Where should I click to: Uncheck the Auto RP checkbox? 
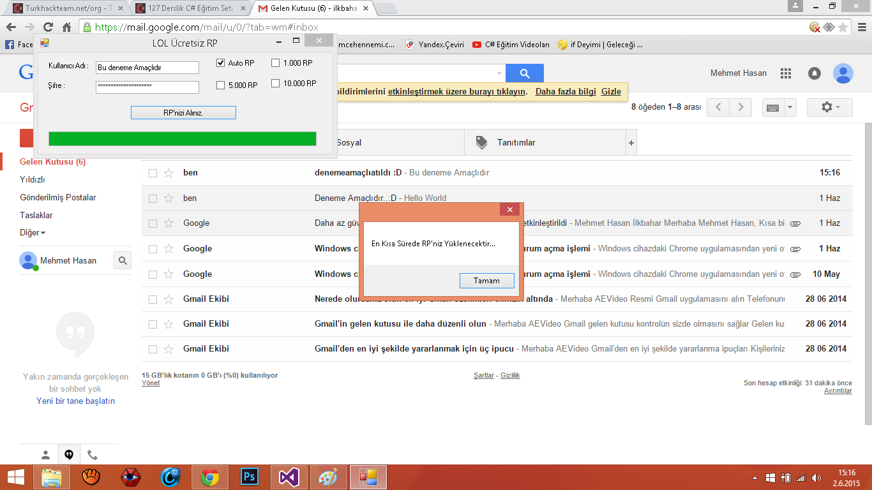click(x=221, y=63)
